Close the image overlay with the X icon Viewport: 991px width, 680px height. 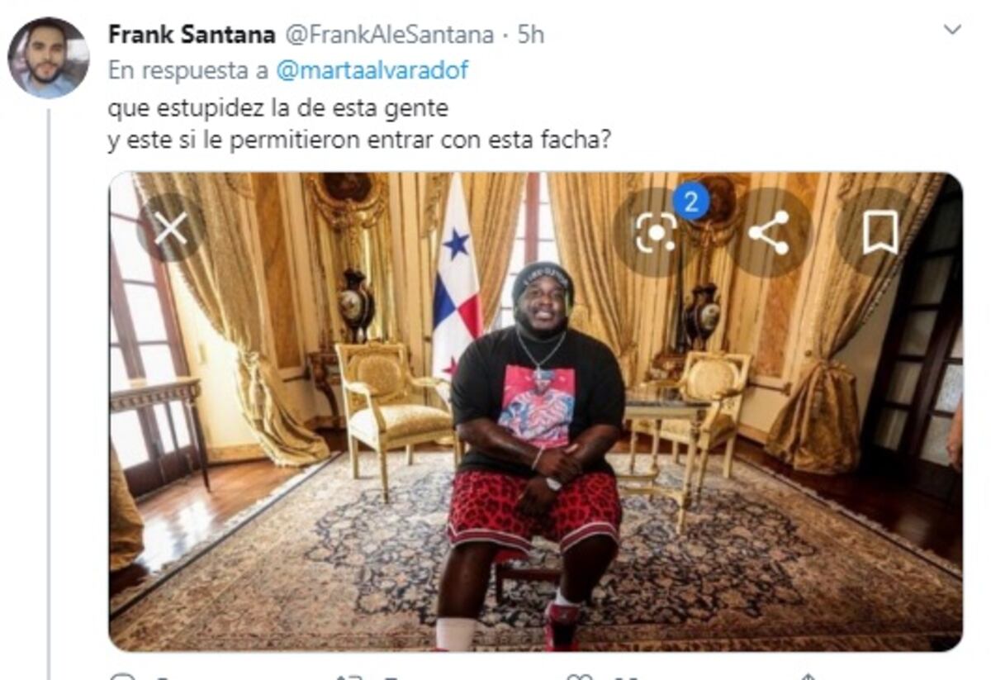click(171, 228)
